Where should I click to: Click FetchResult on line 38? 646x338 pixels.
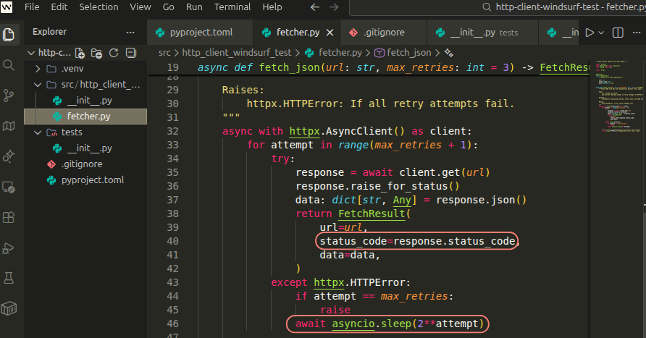click(372, 214)
